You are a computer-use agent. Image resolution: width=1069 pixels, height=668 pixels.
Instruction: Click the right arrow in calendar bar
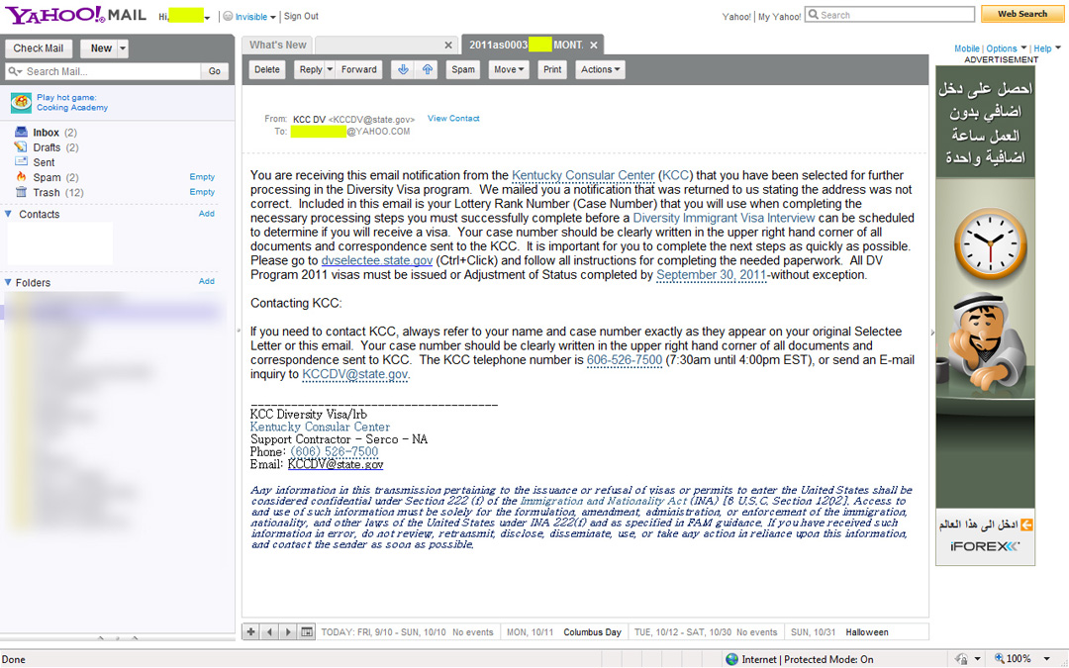[288, 631]
